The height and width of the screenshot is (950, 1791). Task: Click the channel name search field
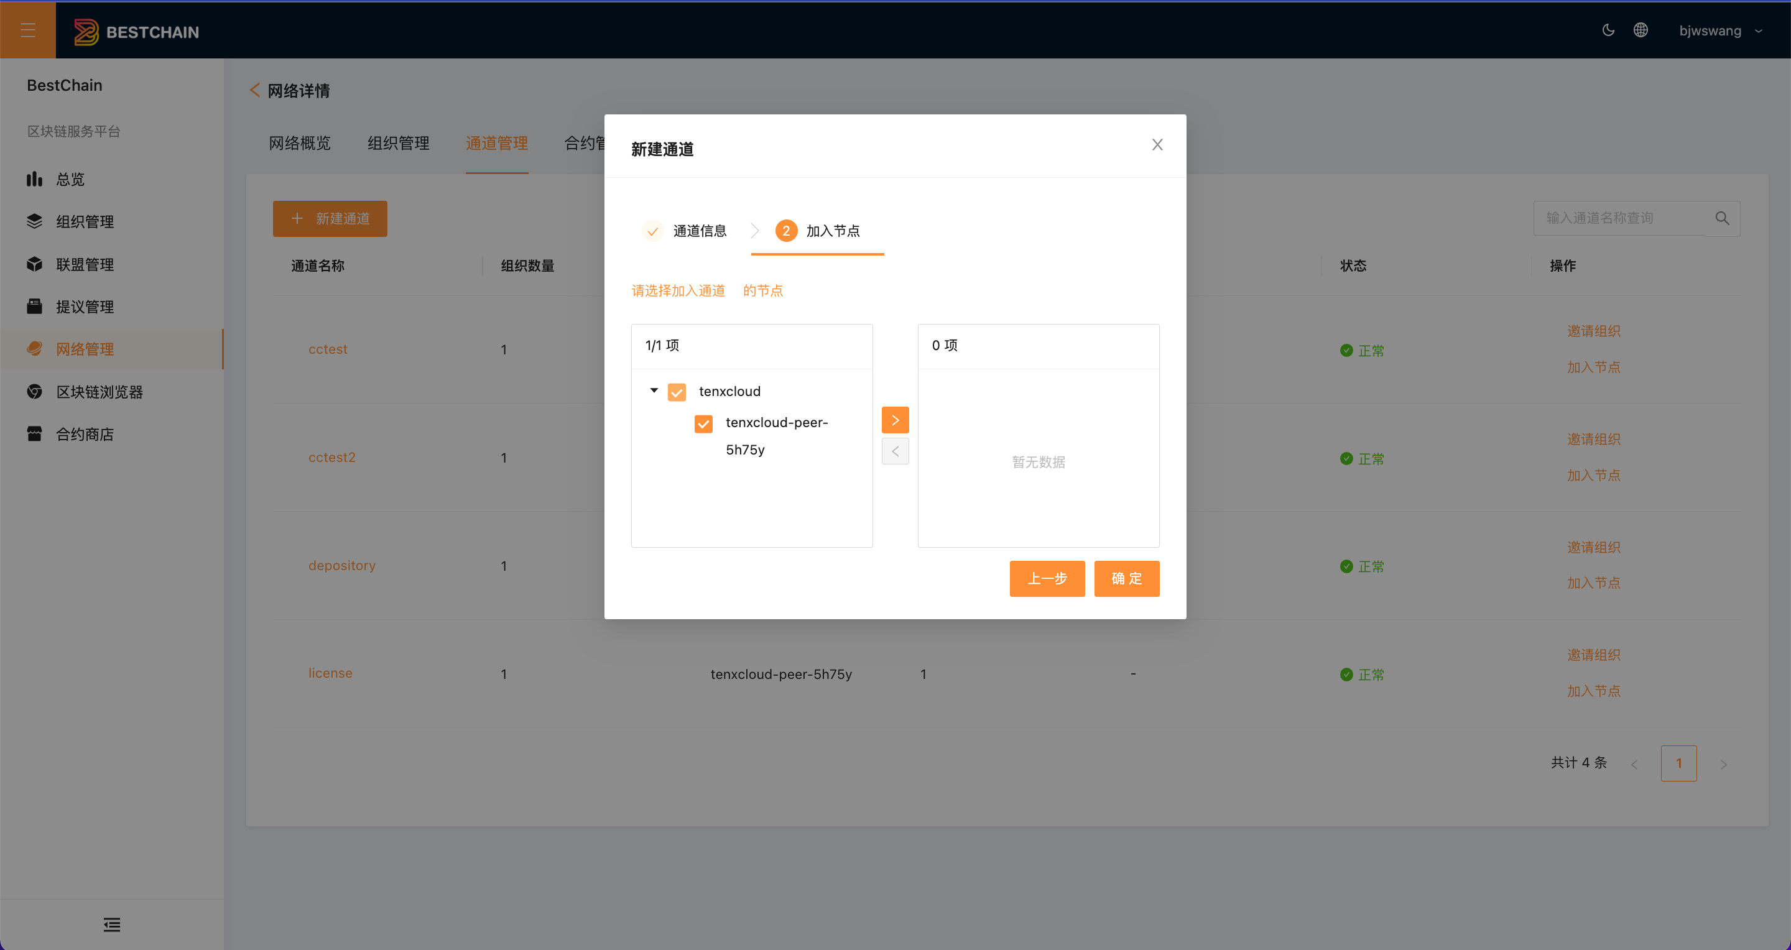pos(1619,218)
